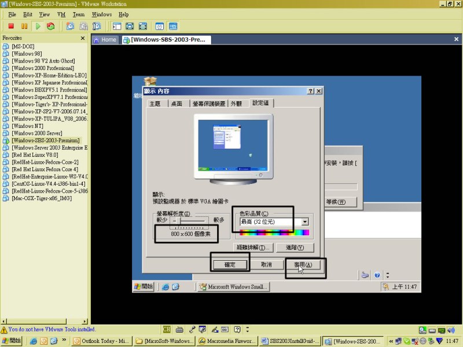Toggle the Favorites sidebar toolbar icon
This screenshot has height=347, width=463.
tap(117, 26)
